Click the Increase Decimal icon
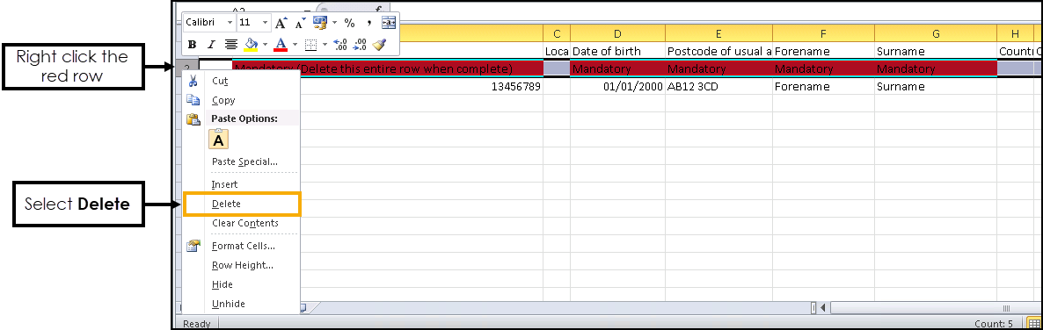The image size is (1043, 330). (340, 45)
